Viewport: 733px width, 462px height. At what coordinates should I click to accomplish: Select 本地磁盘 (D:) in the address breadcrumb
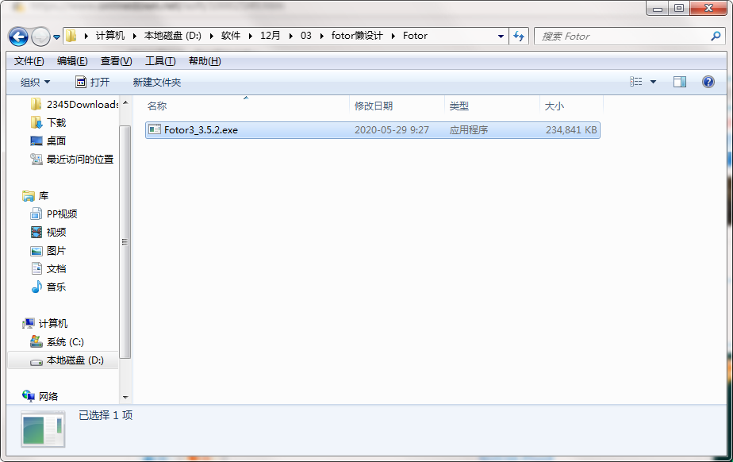pos(172,36)
